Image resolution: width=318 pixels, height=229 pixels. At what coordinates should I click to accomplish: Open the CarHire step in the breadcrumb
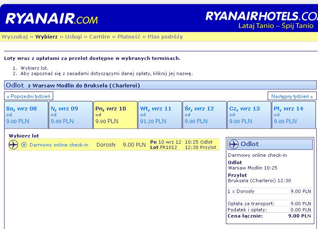(x=99, y=37)
